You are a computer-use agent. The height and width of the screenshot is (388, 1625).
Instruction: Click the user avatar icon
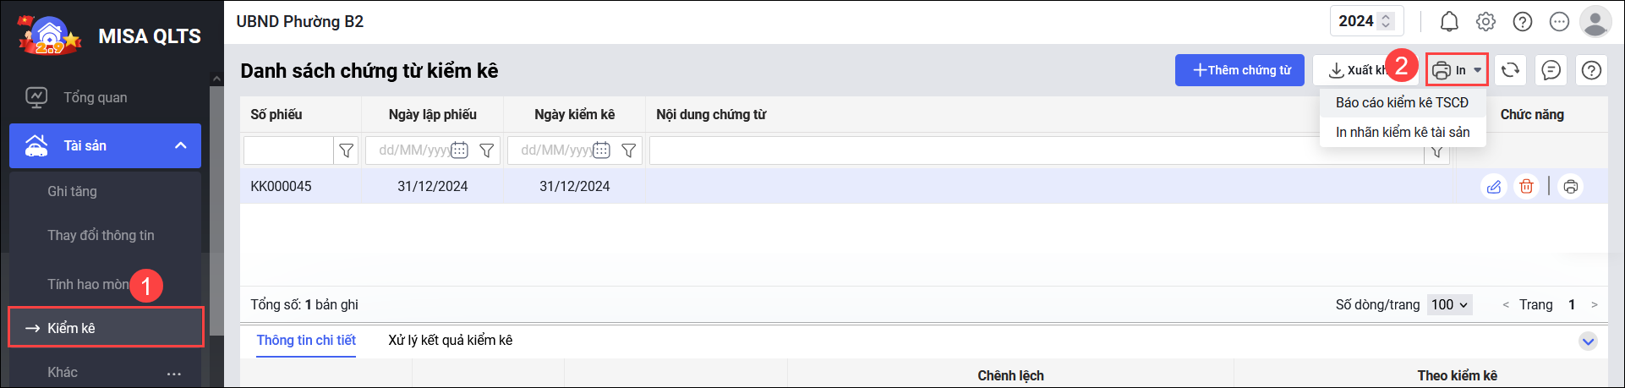1595,21
